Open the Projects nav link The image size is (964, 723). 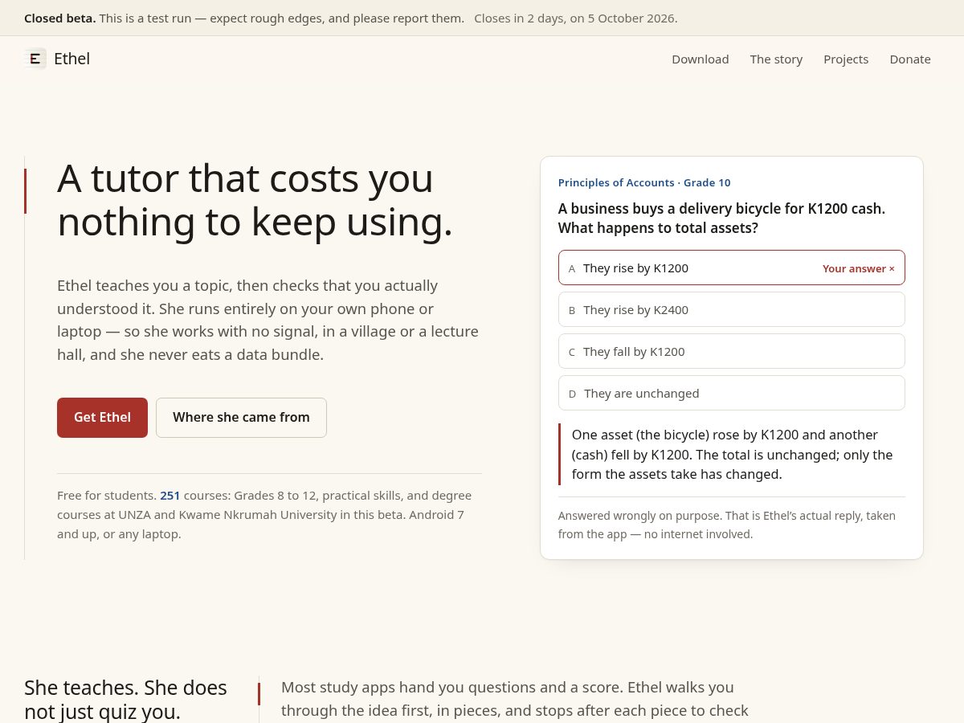846,59
